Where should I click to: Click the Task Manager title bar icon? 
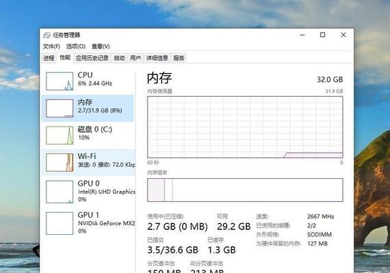[x=47, y=35]
